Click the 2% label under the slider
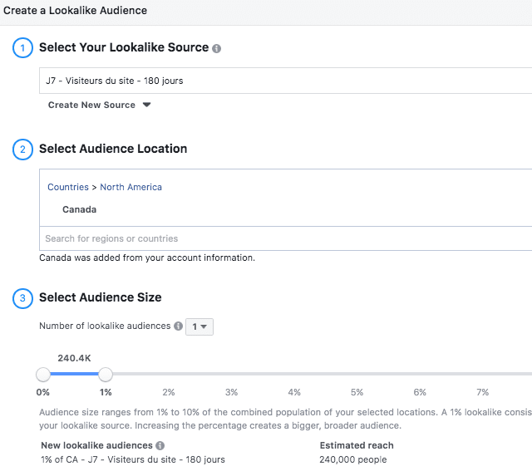The width and height of the screenshot is (532, 471). click(169, 392)
